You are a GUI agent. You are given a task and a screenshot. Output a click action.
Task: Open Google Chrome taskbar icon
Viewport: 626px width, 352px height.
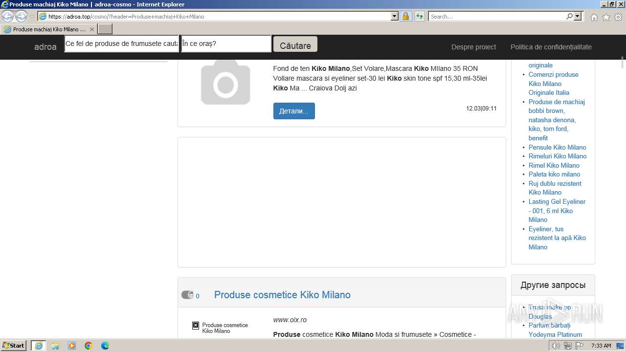coord(89,346)
